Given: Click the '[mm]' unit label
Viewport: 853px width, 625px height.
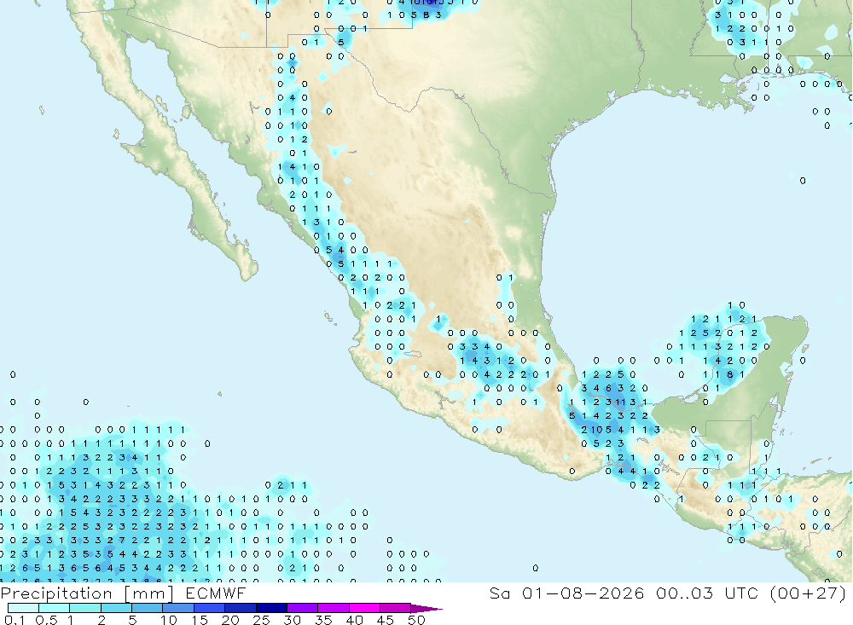Looking at the screenshot, I should tap(148, 593).
